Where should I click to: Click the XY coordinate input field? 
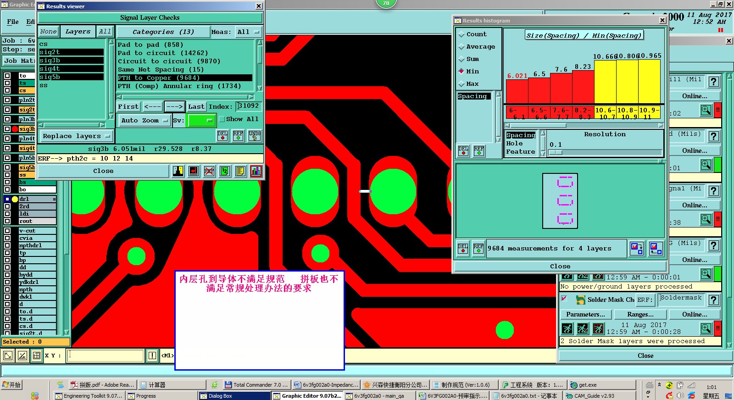click(x=106, y=356)
